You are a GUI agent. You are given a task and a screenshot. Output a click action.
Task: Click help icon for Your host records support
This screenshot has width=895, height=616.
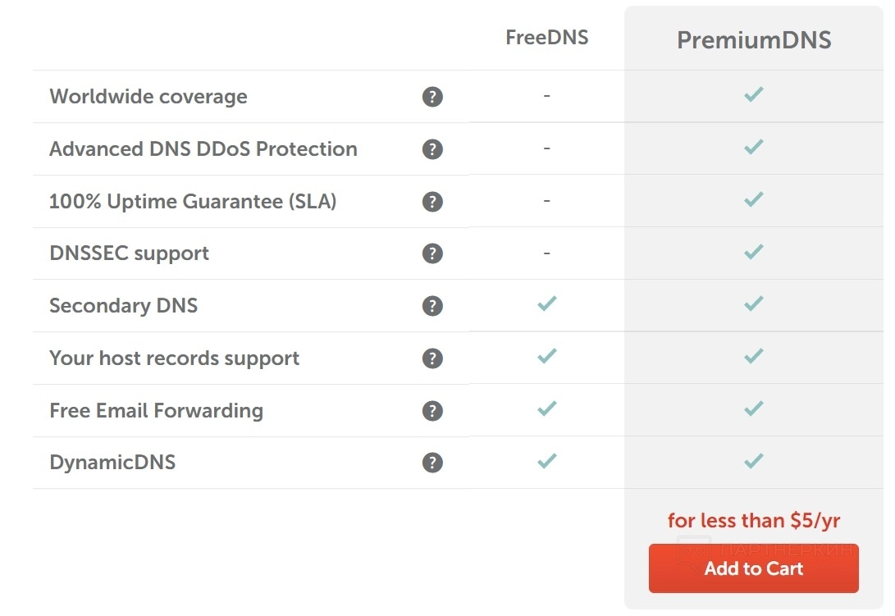click(432, 358)
